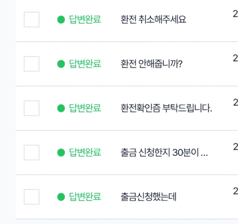
Task: Click '답변완료' status of '출금 신청한지 30분이 ...'
Action: pos(85,152)
